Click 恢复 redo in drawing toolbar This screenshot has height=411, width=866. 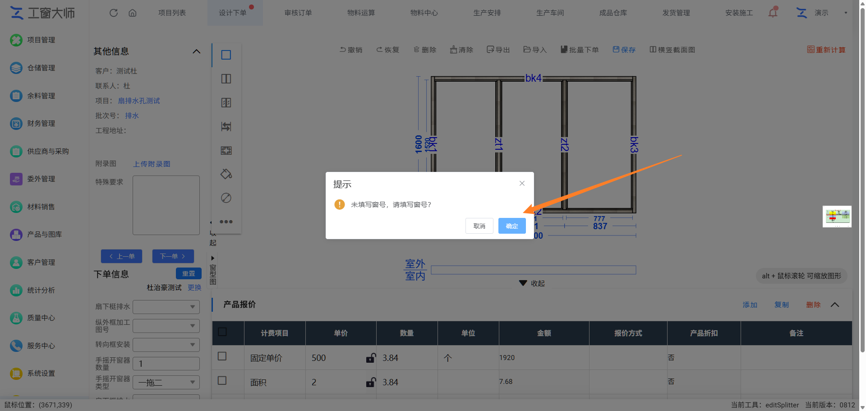[388, 50]
